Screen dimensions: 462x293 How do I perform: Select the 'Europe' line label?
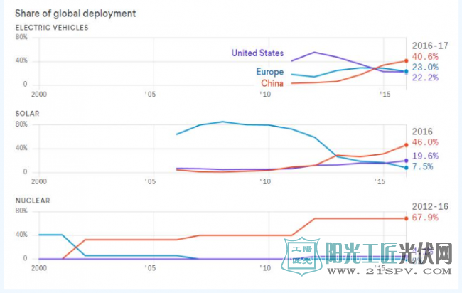pos(271,72)
